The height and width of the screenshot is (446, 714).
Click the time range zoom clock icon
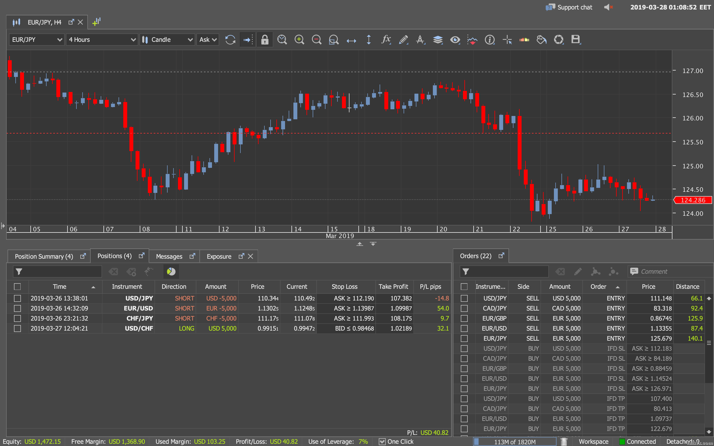tap(282, 40)
